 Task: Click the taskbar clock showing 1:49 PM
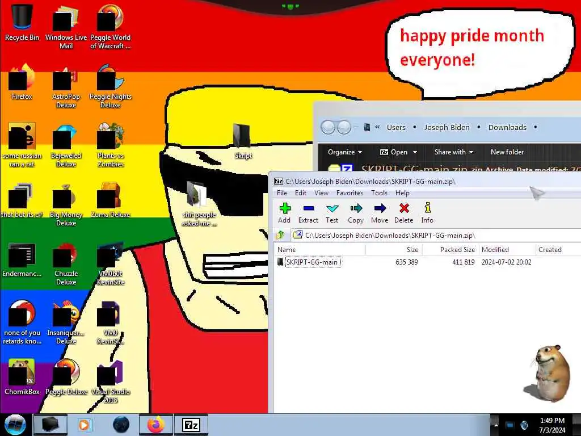pos(552,425)
